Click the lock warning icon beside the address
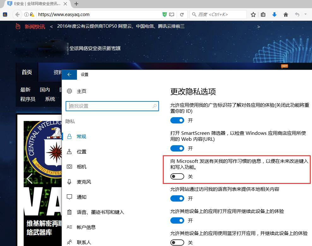The height and width of the screenshot is (246, 312). tap(32, 14)
